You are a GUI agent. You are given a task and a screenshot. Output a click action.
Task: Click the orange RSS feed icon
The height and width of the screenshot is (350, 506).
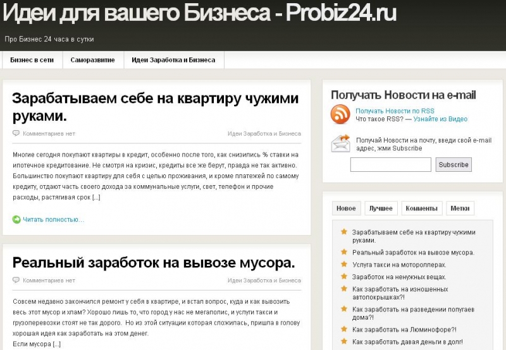(340, 114)
